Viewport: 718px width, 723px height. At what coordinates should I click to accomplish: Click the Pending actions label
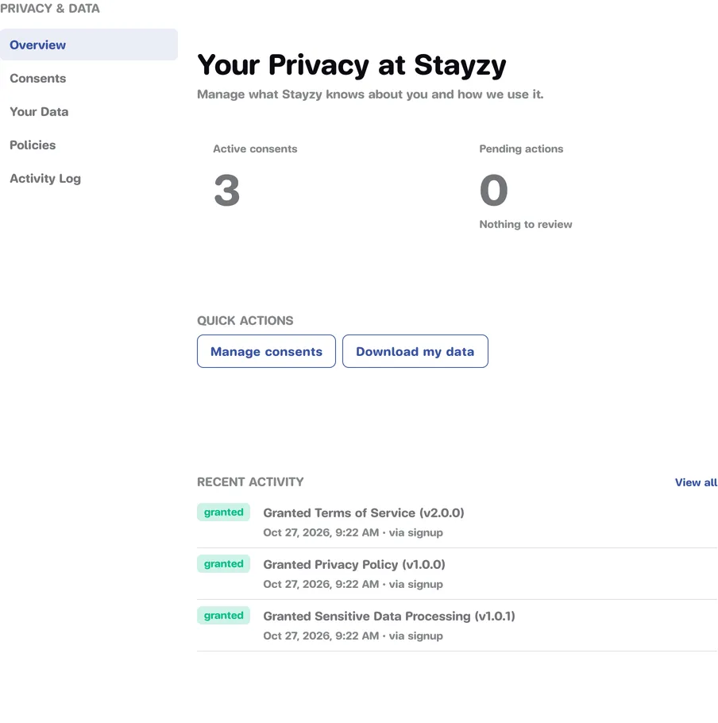(x=521, y=149)
